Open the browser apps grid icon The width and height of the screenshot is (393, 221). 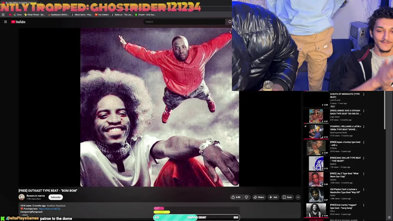pos(3,15)
